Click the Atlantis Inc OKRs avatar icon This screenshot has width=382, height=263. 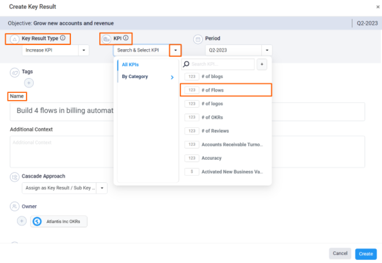point(37,221)
